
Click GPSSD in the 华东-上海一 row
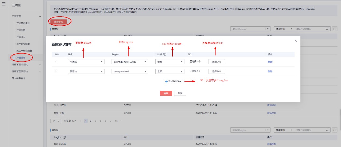tap(128, 113)
